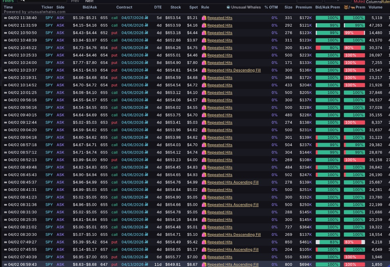This screenshot has height=267, width=390.
Task: Select the $656.05 stock price cell
Action: [173, 250]
